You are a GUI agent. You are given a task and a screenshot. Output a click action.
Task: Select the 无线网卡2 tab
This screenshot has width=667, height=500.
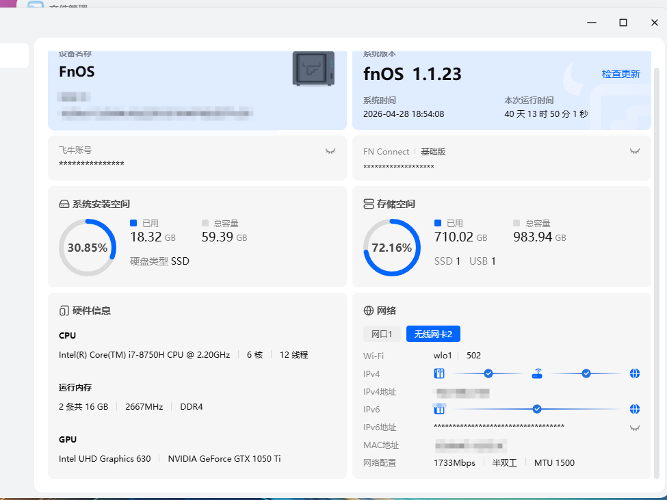click(433, 334)
